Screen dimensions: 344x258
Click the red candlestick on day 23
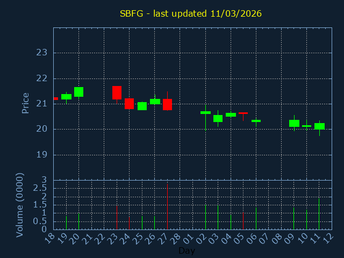(117, 92)
